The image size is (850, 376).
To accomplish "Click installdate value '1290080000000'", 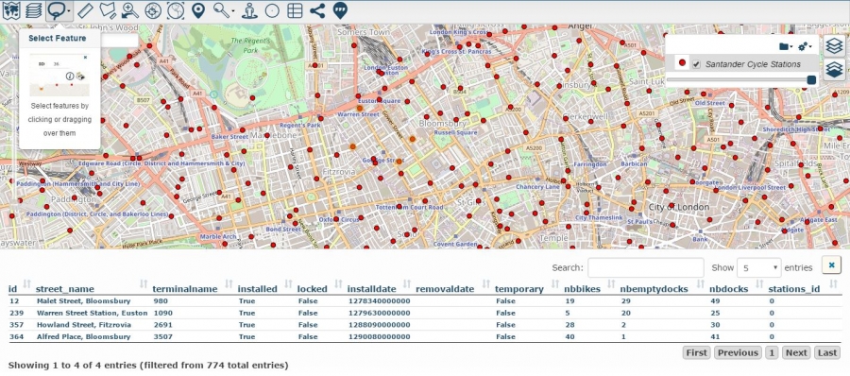I will click(x=379, y=337).
